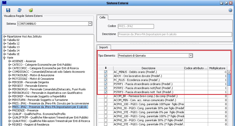Uncheck the AC_MINUS Debito orario checkbox
The width and height of the screenshot is (235, 126).
[106, 72]
